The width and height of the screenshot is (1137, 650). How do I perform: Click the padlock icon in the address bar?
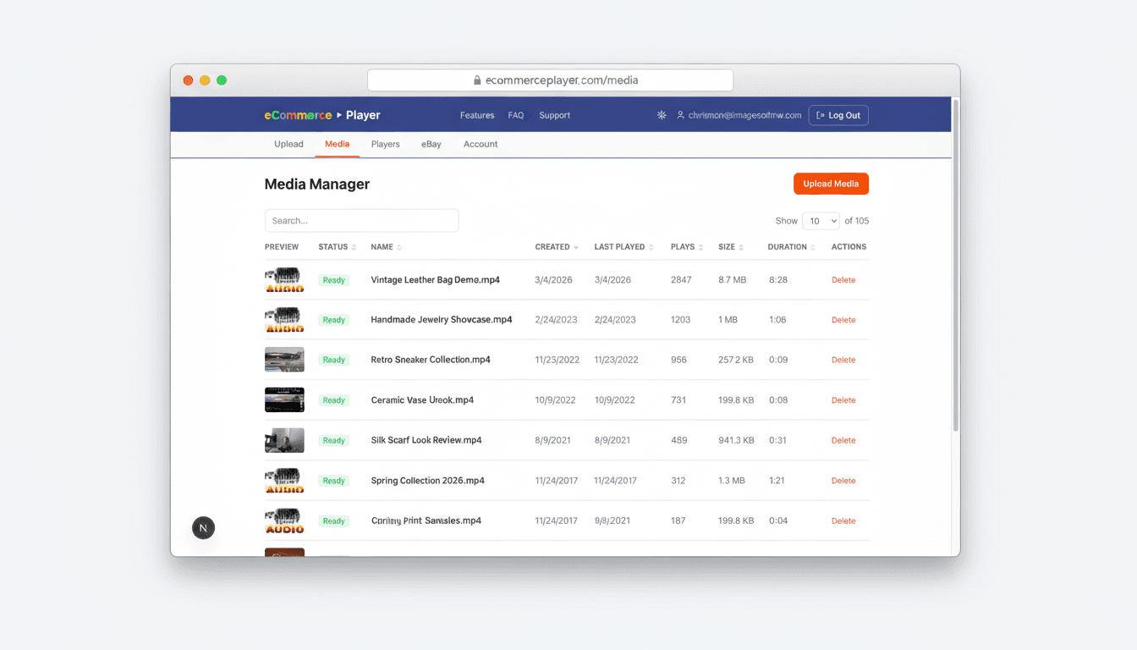(478, 80)
